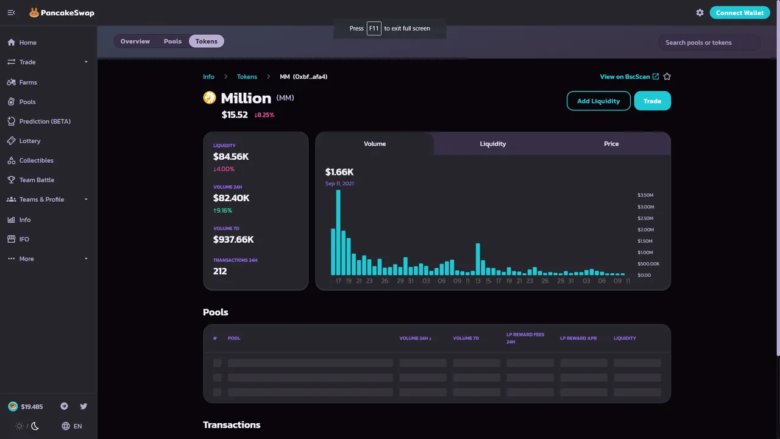780x439 pixels.
Task: Click the Team Battle trophy icon
Action: tap(11, 180)
